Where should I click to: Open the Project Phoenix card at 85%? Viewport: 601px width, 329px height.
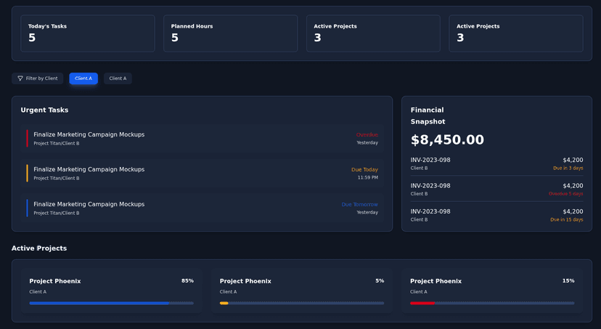(x=111, y=291)
